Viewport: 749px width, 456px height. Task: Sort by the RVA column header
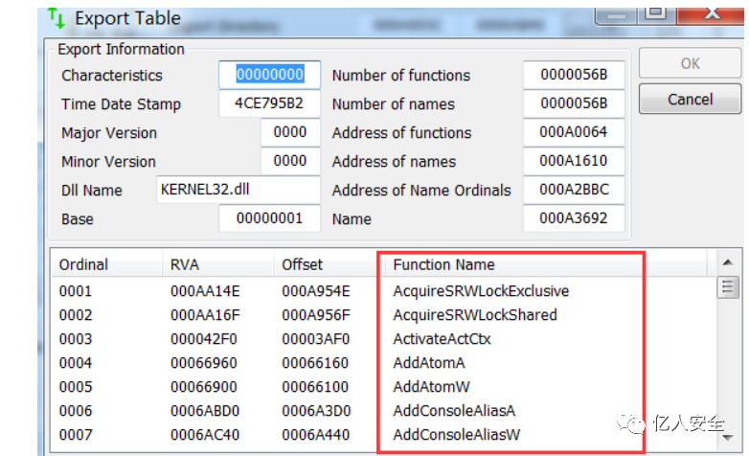click(218, 264)
